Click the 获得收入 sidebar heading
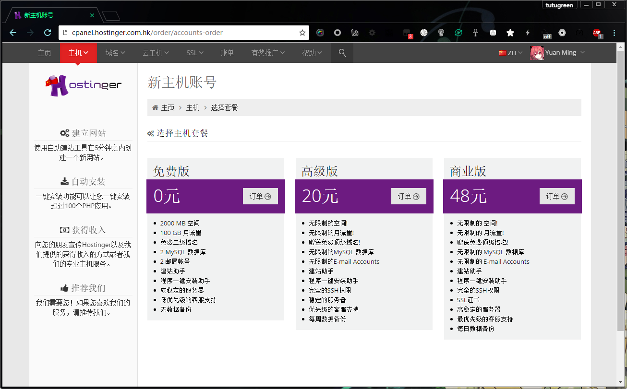 click(83, 230)
